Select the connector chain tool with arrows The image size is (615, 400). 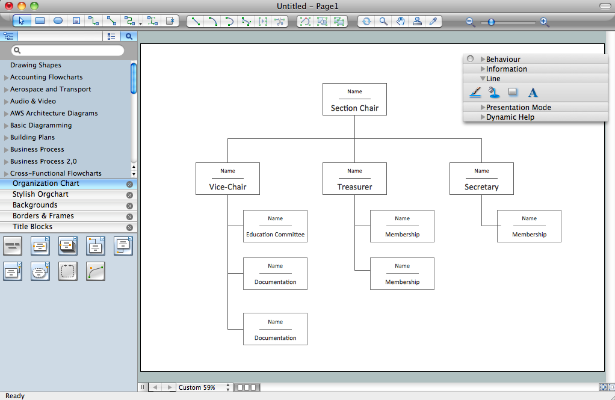pyautogui.click(x=152, y=21)
